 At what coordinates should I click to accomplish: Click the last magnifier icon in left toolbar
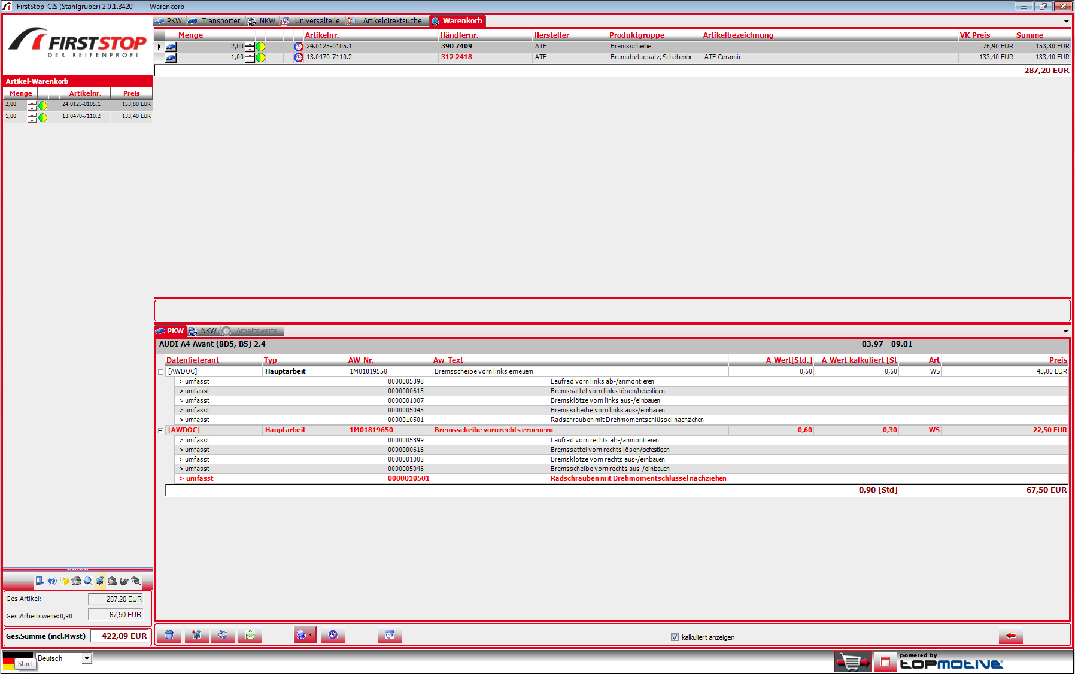point(136,581)
